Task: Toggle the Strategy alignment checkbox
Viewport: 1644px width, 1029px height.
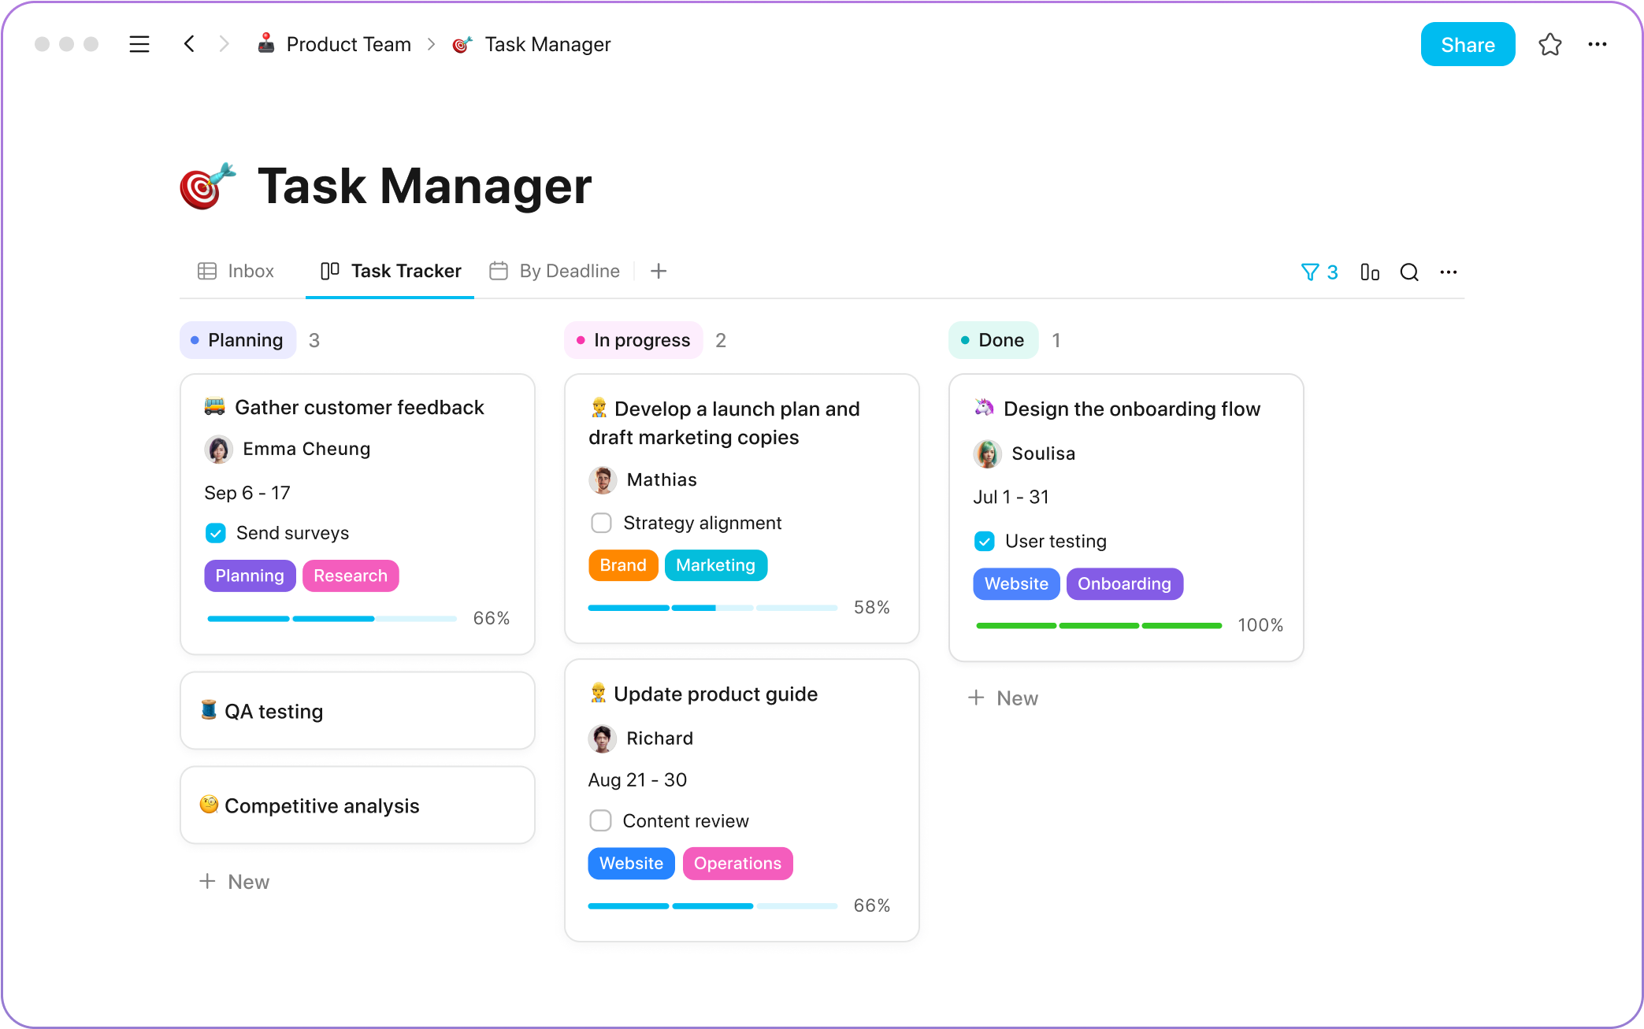Action: click(600, 523)
